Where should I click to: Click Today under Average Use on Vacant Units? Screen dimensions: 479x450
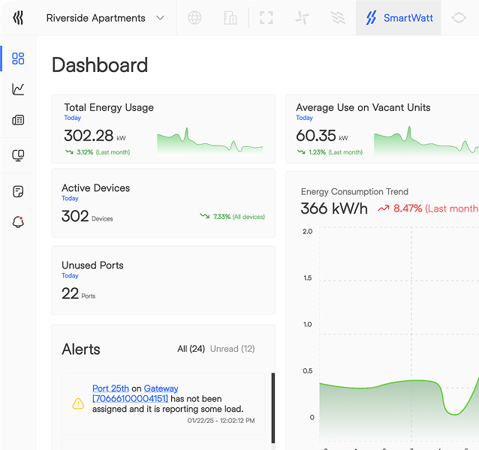304,118
